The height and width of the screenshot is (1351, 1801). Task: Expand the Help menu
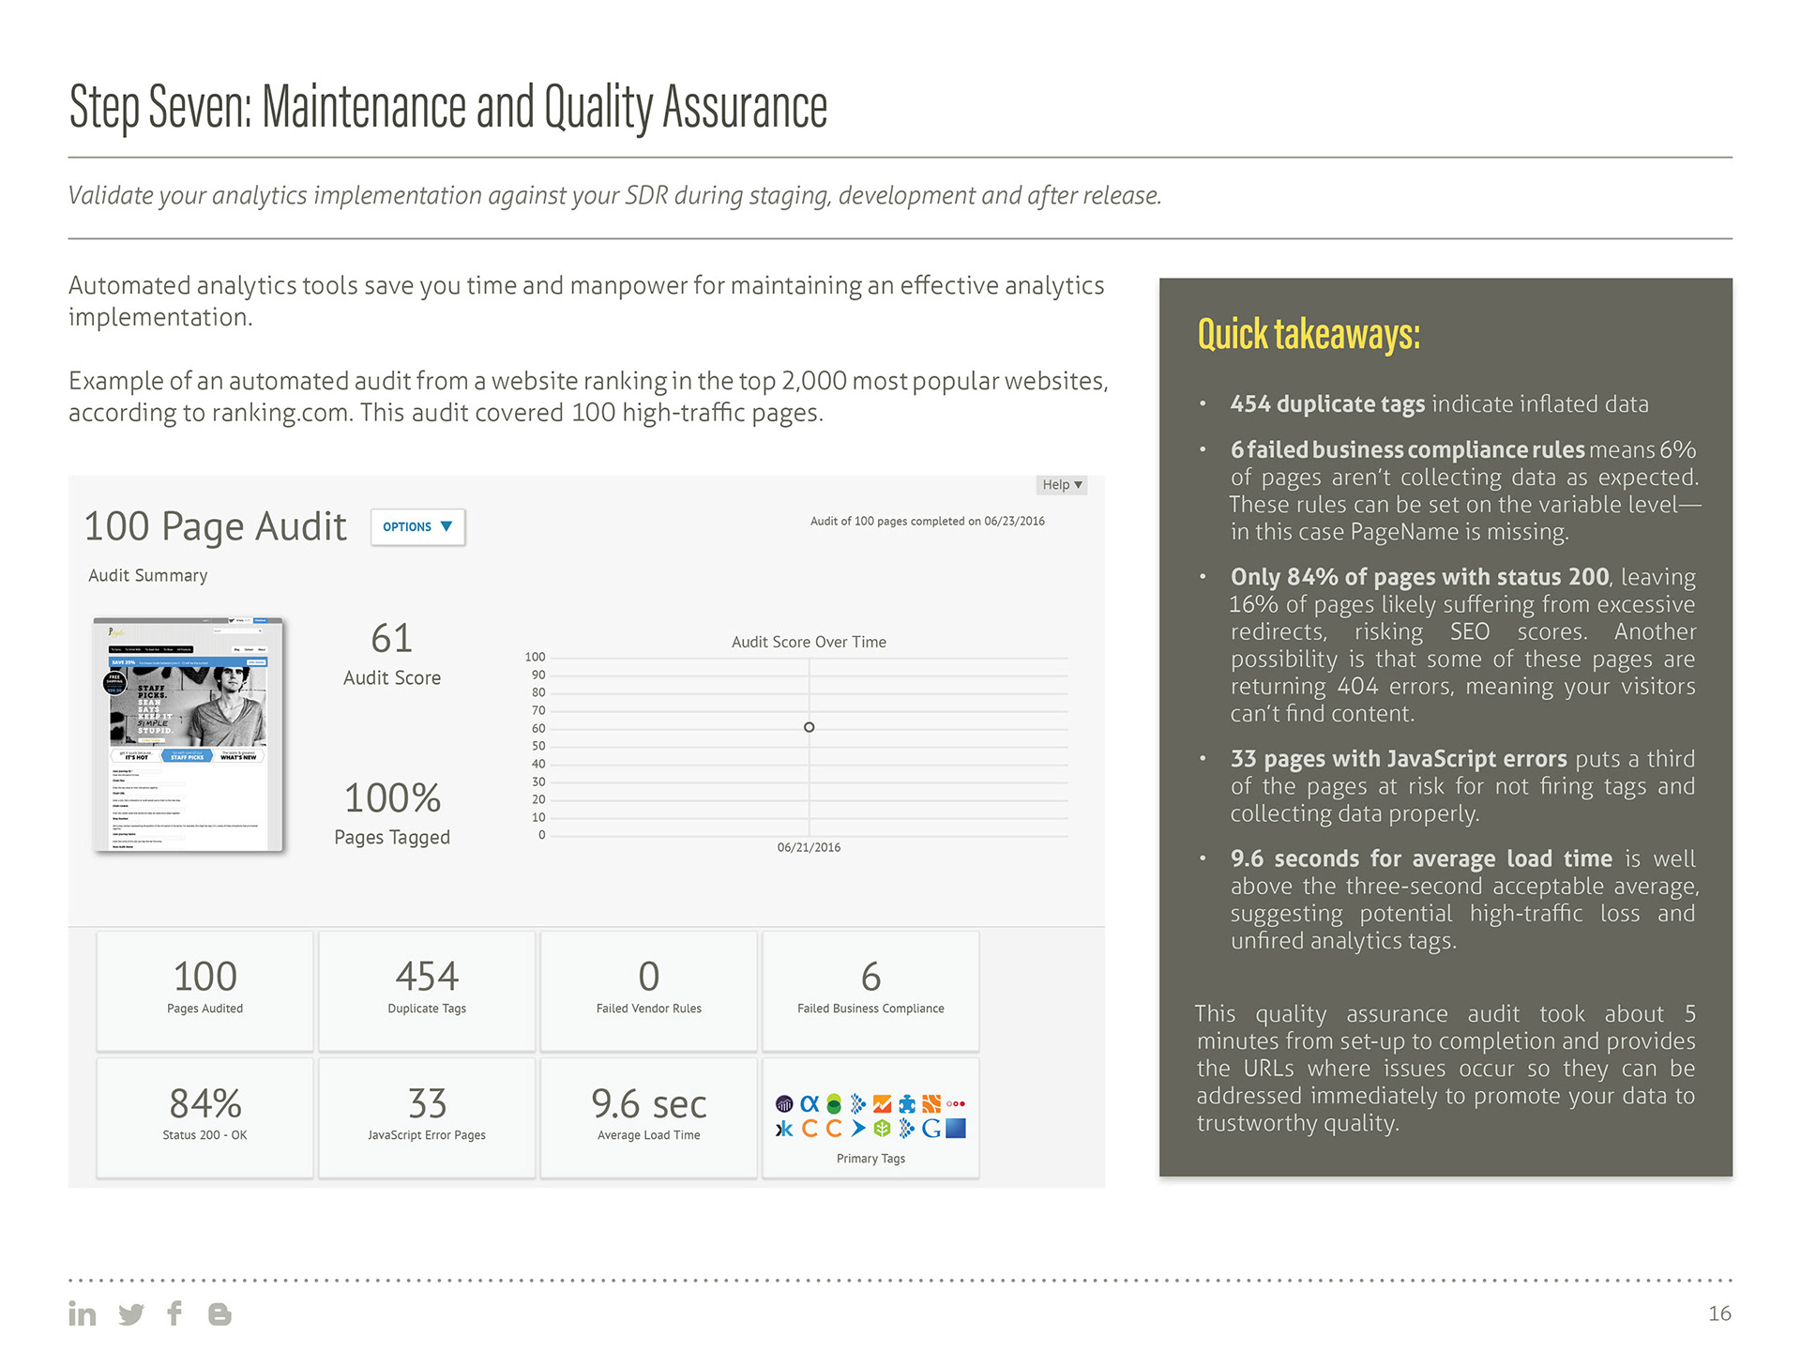[x=1062, y=485]
